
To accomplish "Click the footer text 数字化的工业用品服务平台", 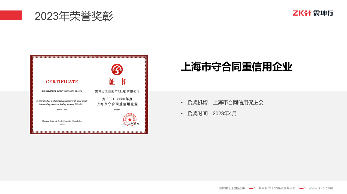I will point(277,188).
